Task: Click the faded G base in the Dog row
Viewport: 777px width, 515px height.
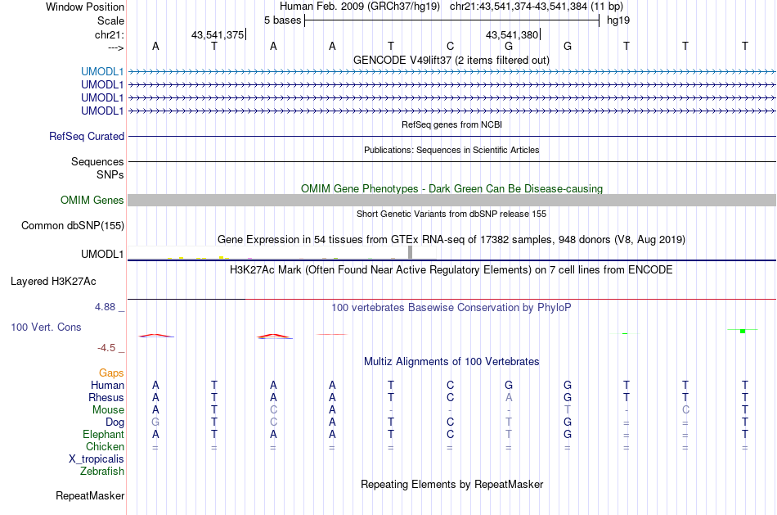Action: point(155,422)
